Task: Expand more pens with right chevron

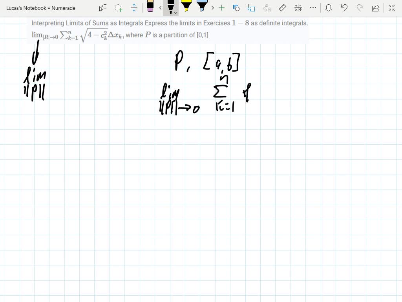Action: [212, 8]
